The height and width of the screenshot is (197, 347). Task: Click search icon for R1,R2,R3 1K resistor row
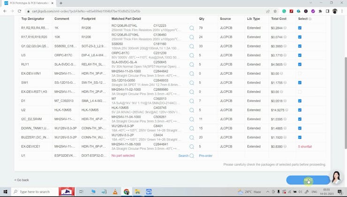pos(191,28)
